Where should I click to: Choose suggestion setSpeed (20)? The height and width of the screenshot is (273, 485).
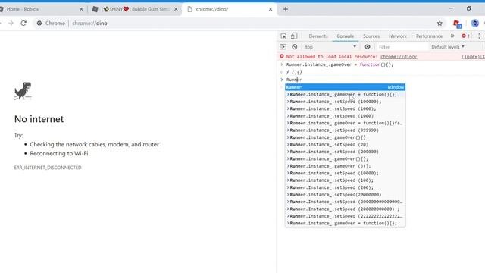(345, 145)
